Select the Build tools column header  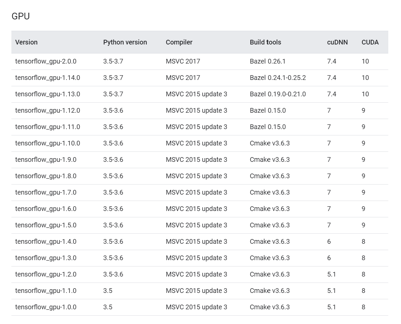tap(265, 42)
